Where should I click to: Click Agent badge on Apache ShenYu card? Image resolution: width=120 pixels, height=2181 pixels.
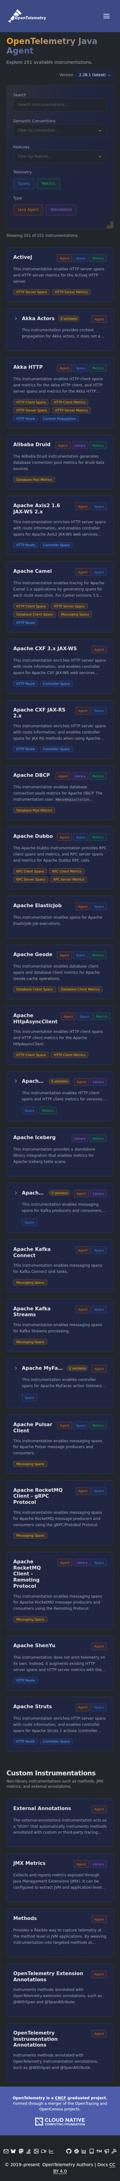click(x=99, y=1647)
